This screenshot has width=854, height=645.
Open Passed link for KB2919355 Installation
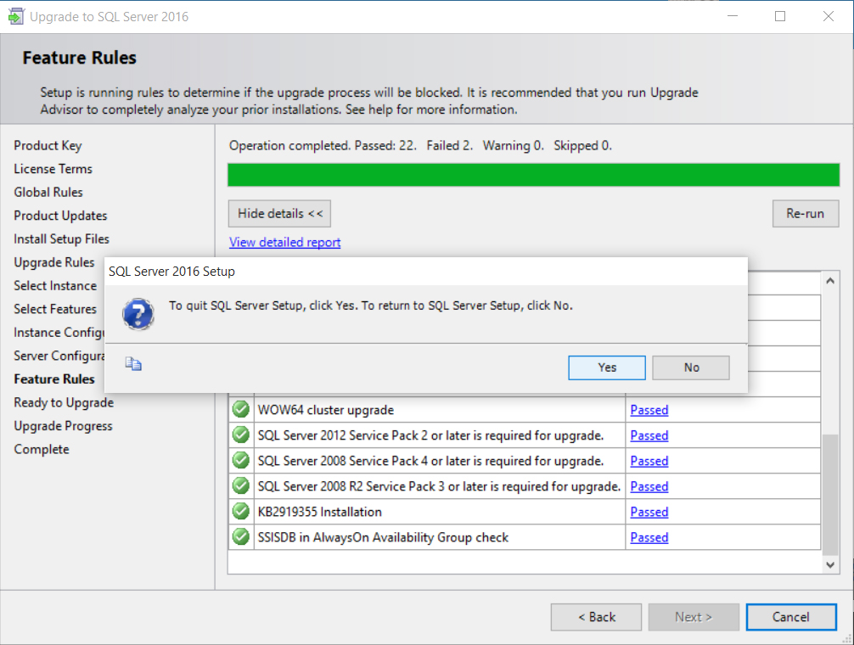tap(649, 512)
